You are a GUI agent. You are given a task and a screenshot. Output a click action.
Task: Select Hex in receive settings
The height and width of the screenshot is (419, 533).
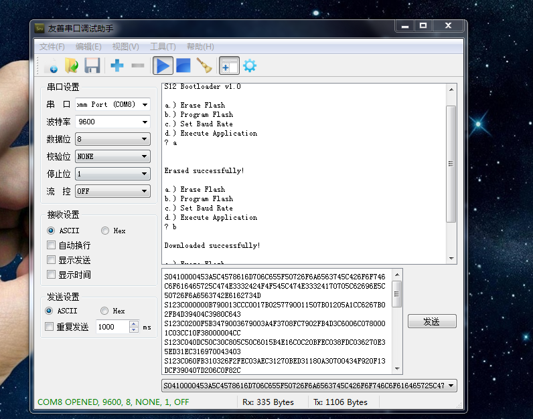114,231
